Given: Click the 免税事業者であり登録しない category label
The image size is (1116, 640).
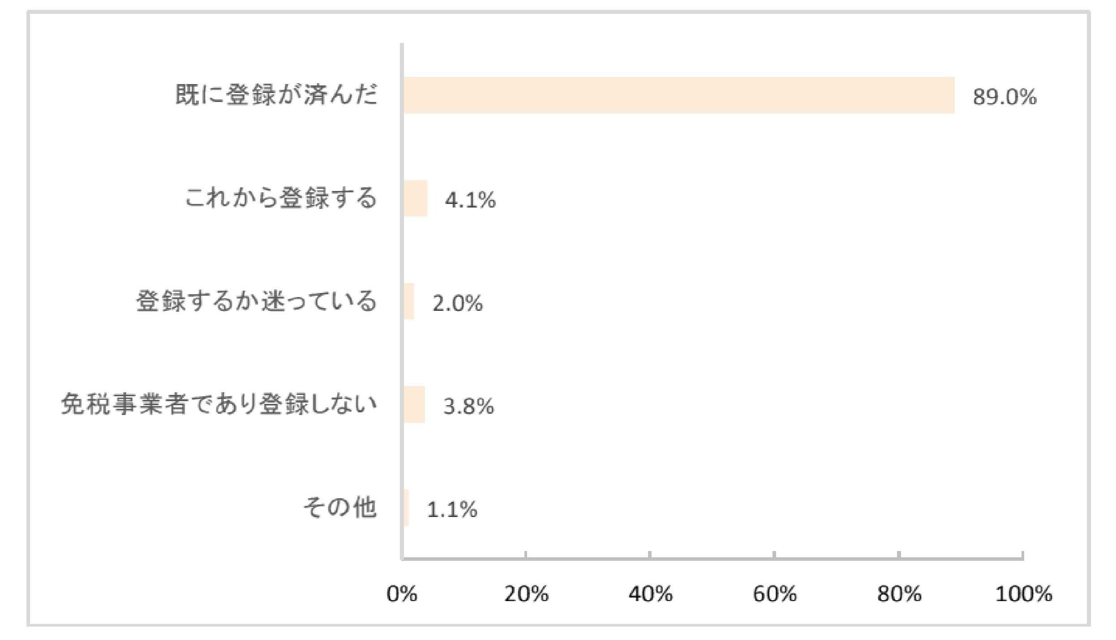Looking at the screenshot, I should click(219, 405).
